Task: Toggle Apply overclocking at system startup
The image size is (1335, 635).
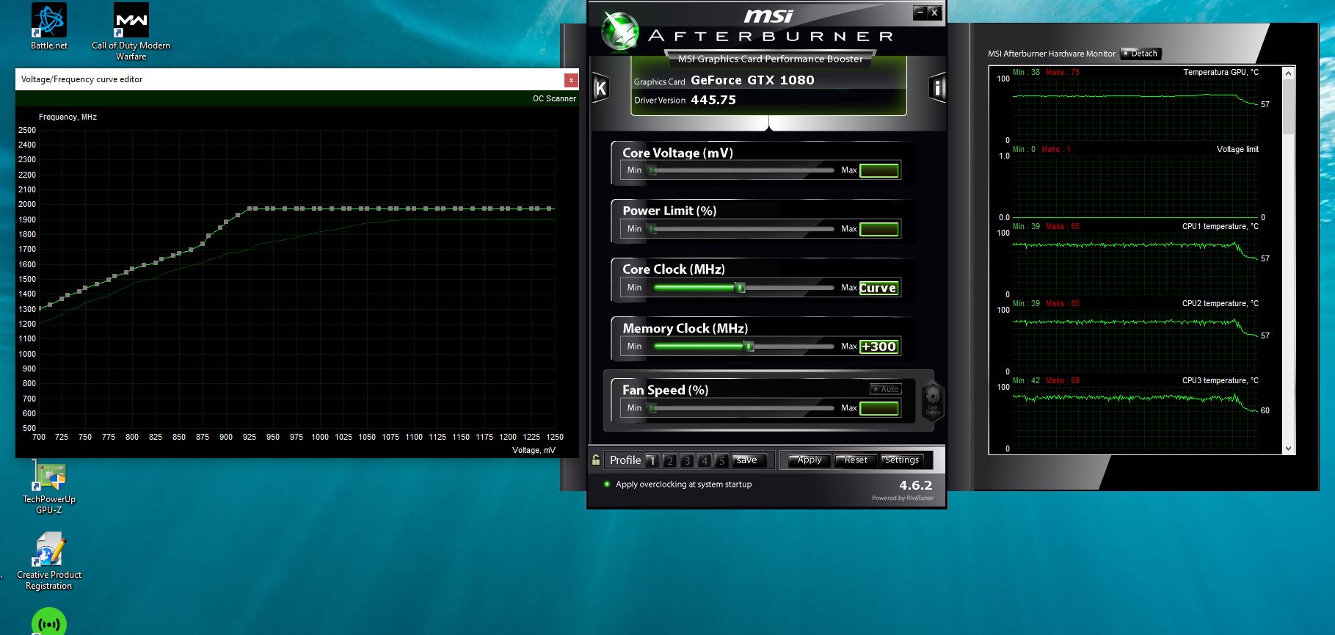Action: 677,485
